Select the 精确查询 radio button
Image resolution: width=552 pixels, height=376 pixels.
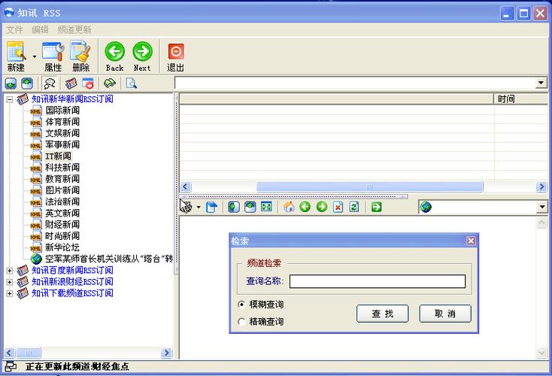point(241,321)
